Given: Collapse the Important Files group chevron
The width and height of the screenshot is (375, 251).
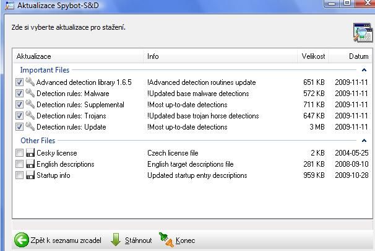Looking at the screenshot, I should coord(364,70).
